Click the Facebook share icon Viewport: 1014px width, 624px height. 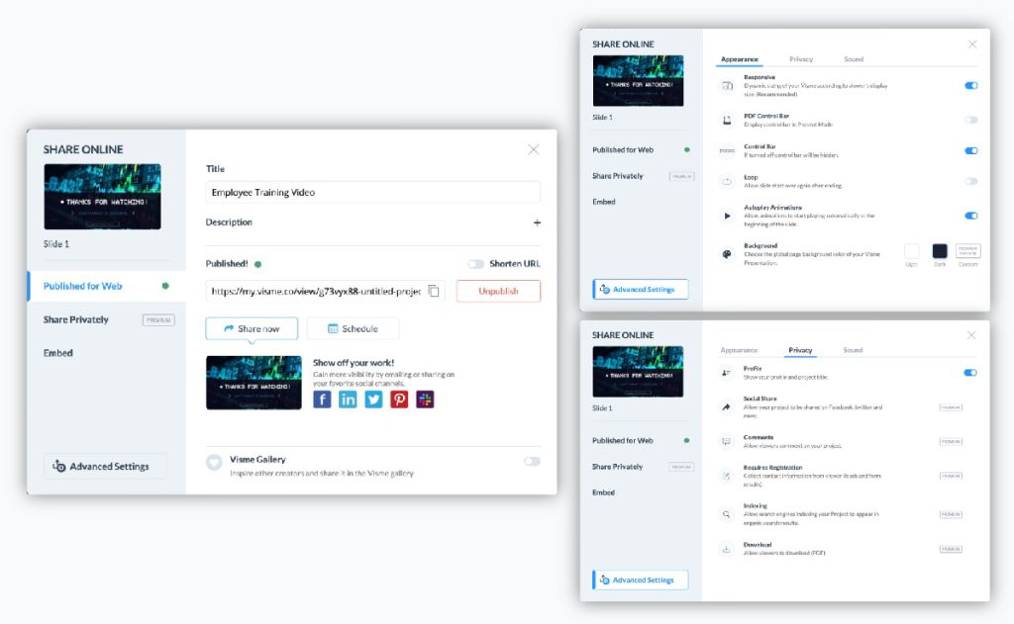[322, 400]
